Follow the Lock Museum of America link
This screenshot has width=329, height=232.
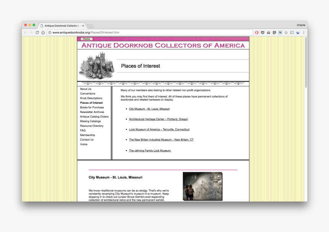point(159,129)
